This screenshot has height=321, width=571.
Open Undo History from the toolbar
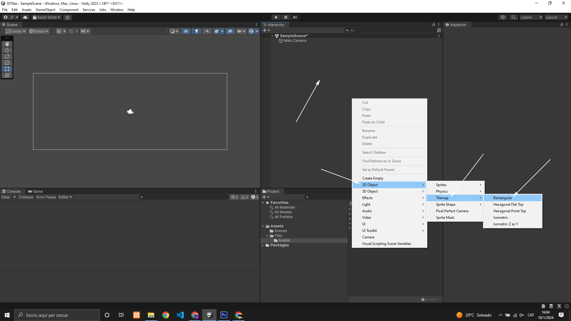click(503, 17)
